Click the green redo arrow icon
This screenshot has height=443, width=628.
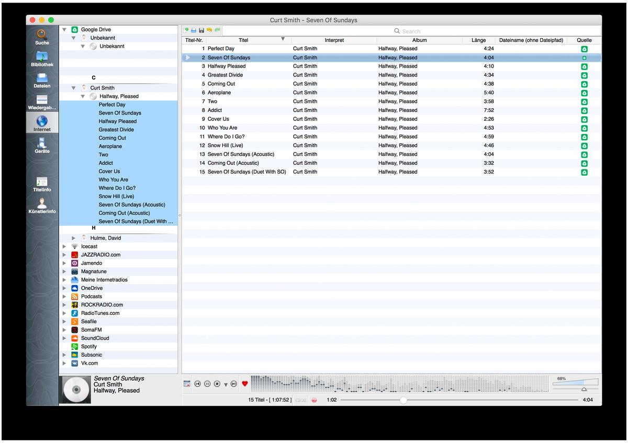217,31
